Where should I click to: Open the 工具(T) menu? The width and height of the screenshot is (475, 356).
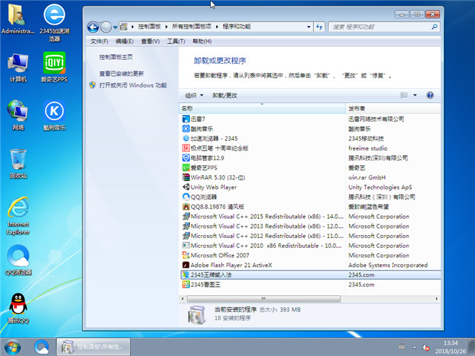pos(176,42)
